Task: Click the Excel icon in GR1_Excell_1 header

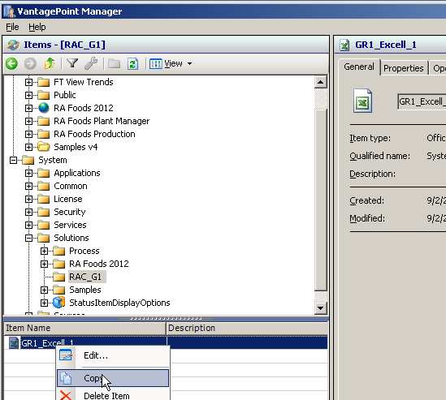Action: point(344,45)
